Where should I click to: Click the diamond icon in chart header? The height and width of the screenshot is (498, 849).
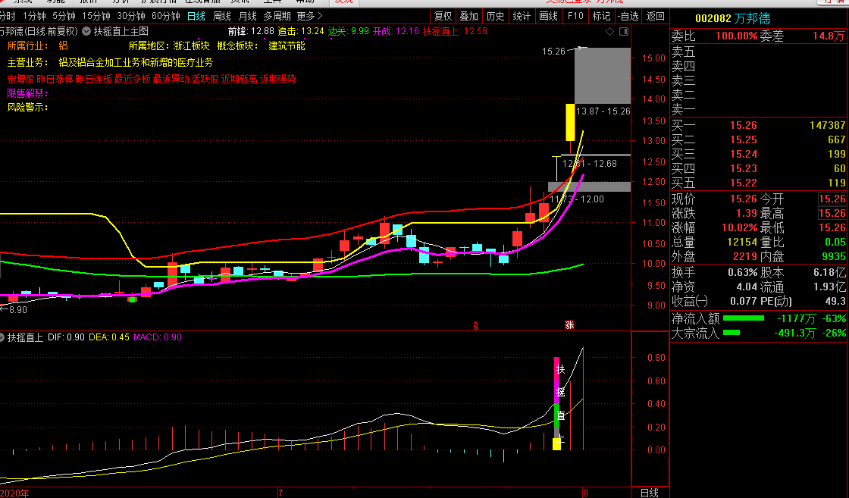[x=610, y=31]
